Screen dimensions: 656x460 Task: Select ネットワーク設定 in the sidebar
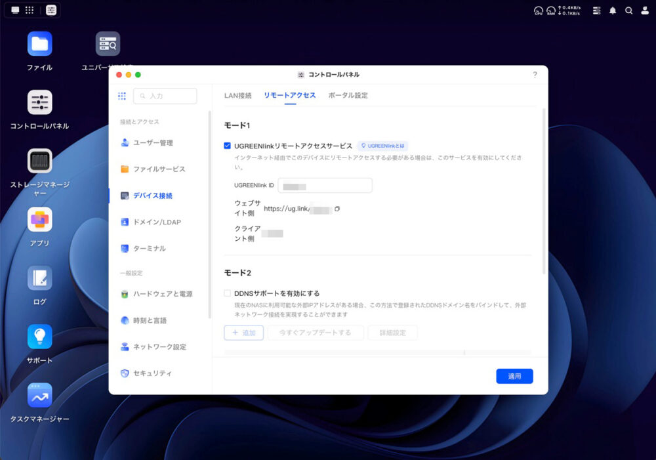[159, 346]
